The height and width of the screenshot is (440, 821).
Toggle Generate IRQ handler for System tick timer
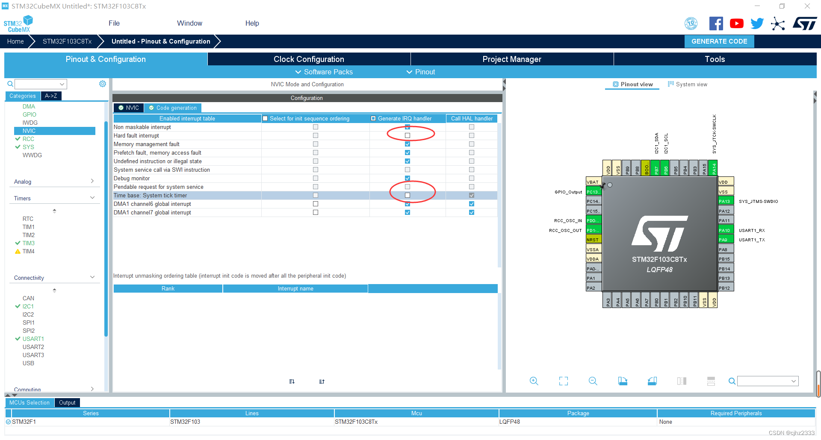(408, 195)
